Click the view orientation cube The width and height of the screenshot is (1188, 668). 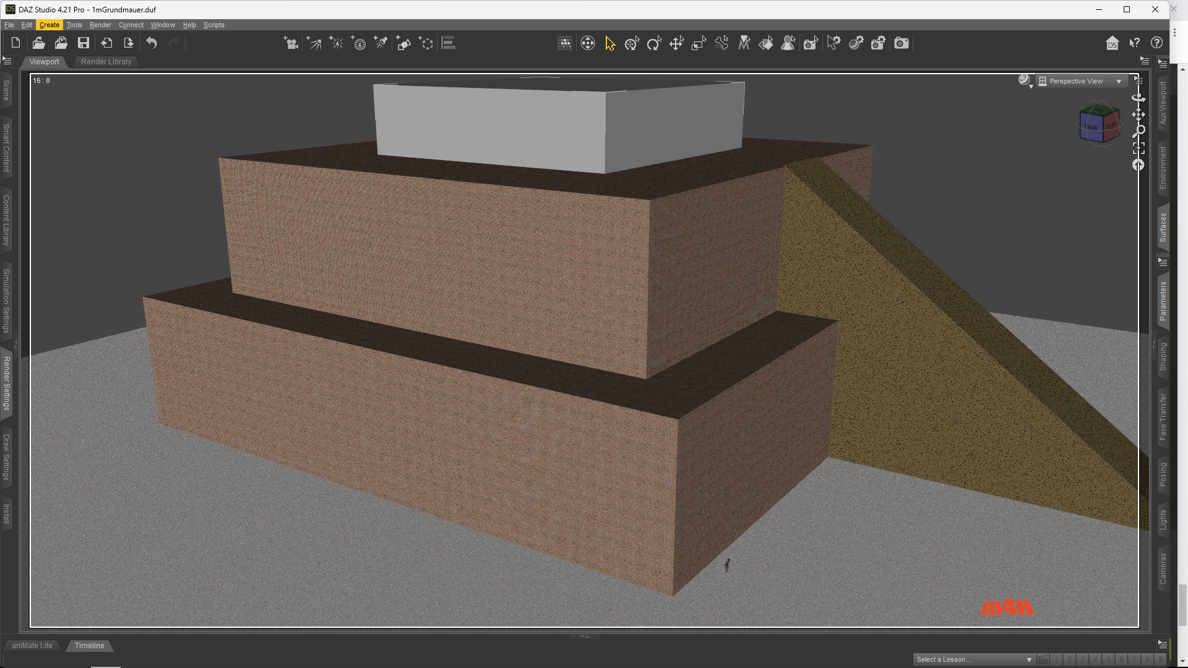tap(1100, 124)
